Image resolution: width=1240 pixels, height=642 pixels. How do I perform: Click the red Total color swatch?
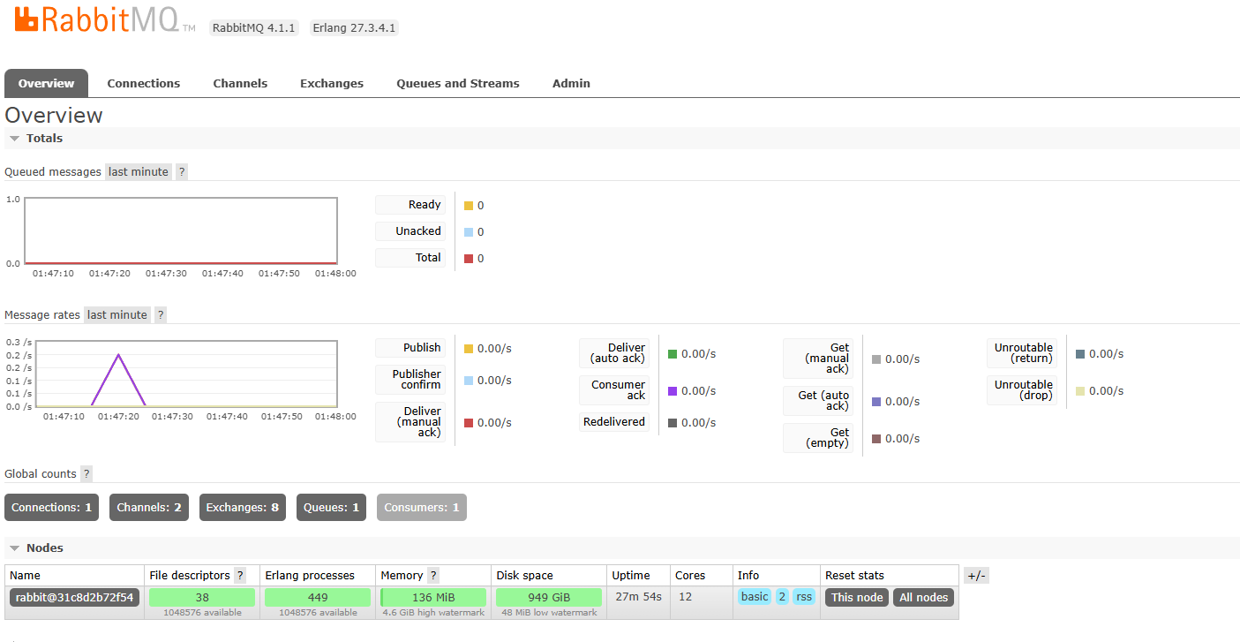click(x=469, y=259)
